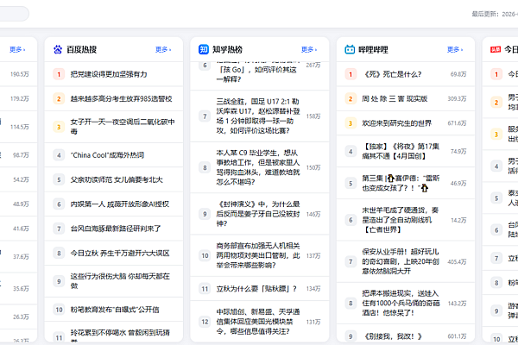Click rank 12 badge in 知乎热榜 list
518x345 pixels.
205,322
